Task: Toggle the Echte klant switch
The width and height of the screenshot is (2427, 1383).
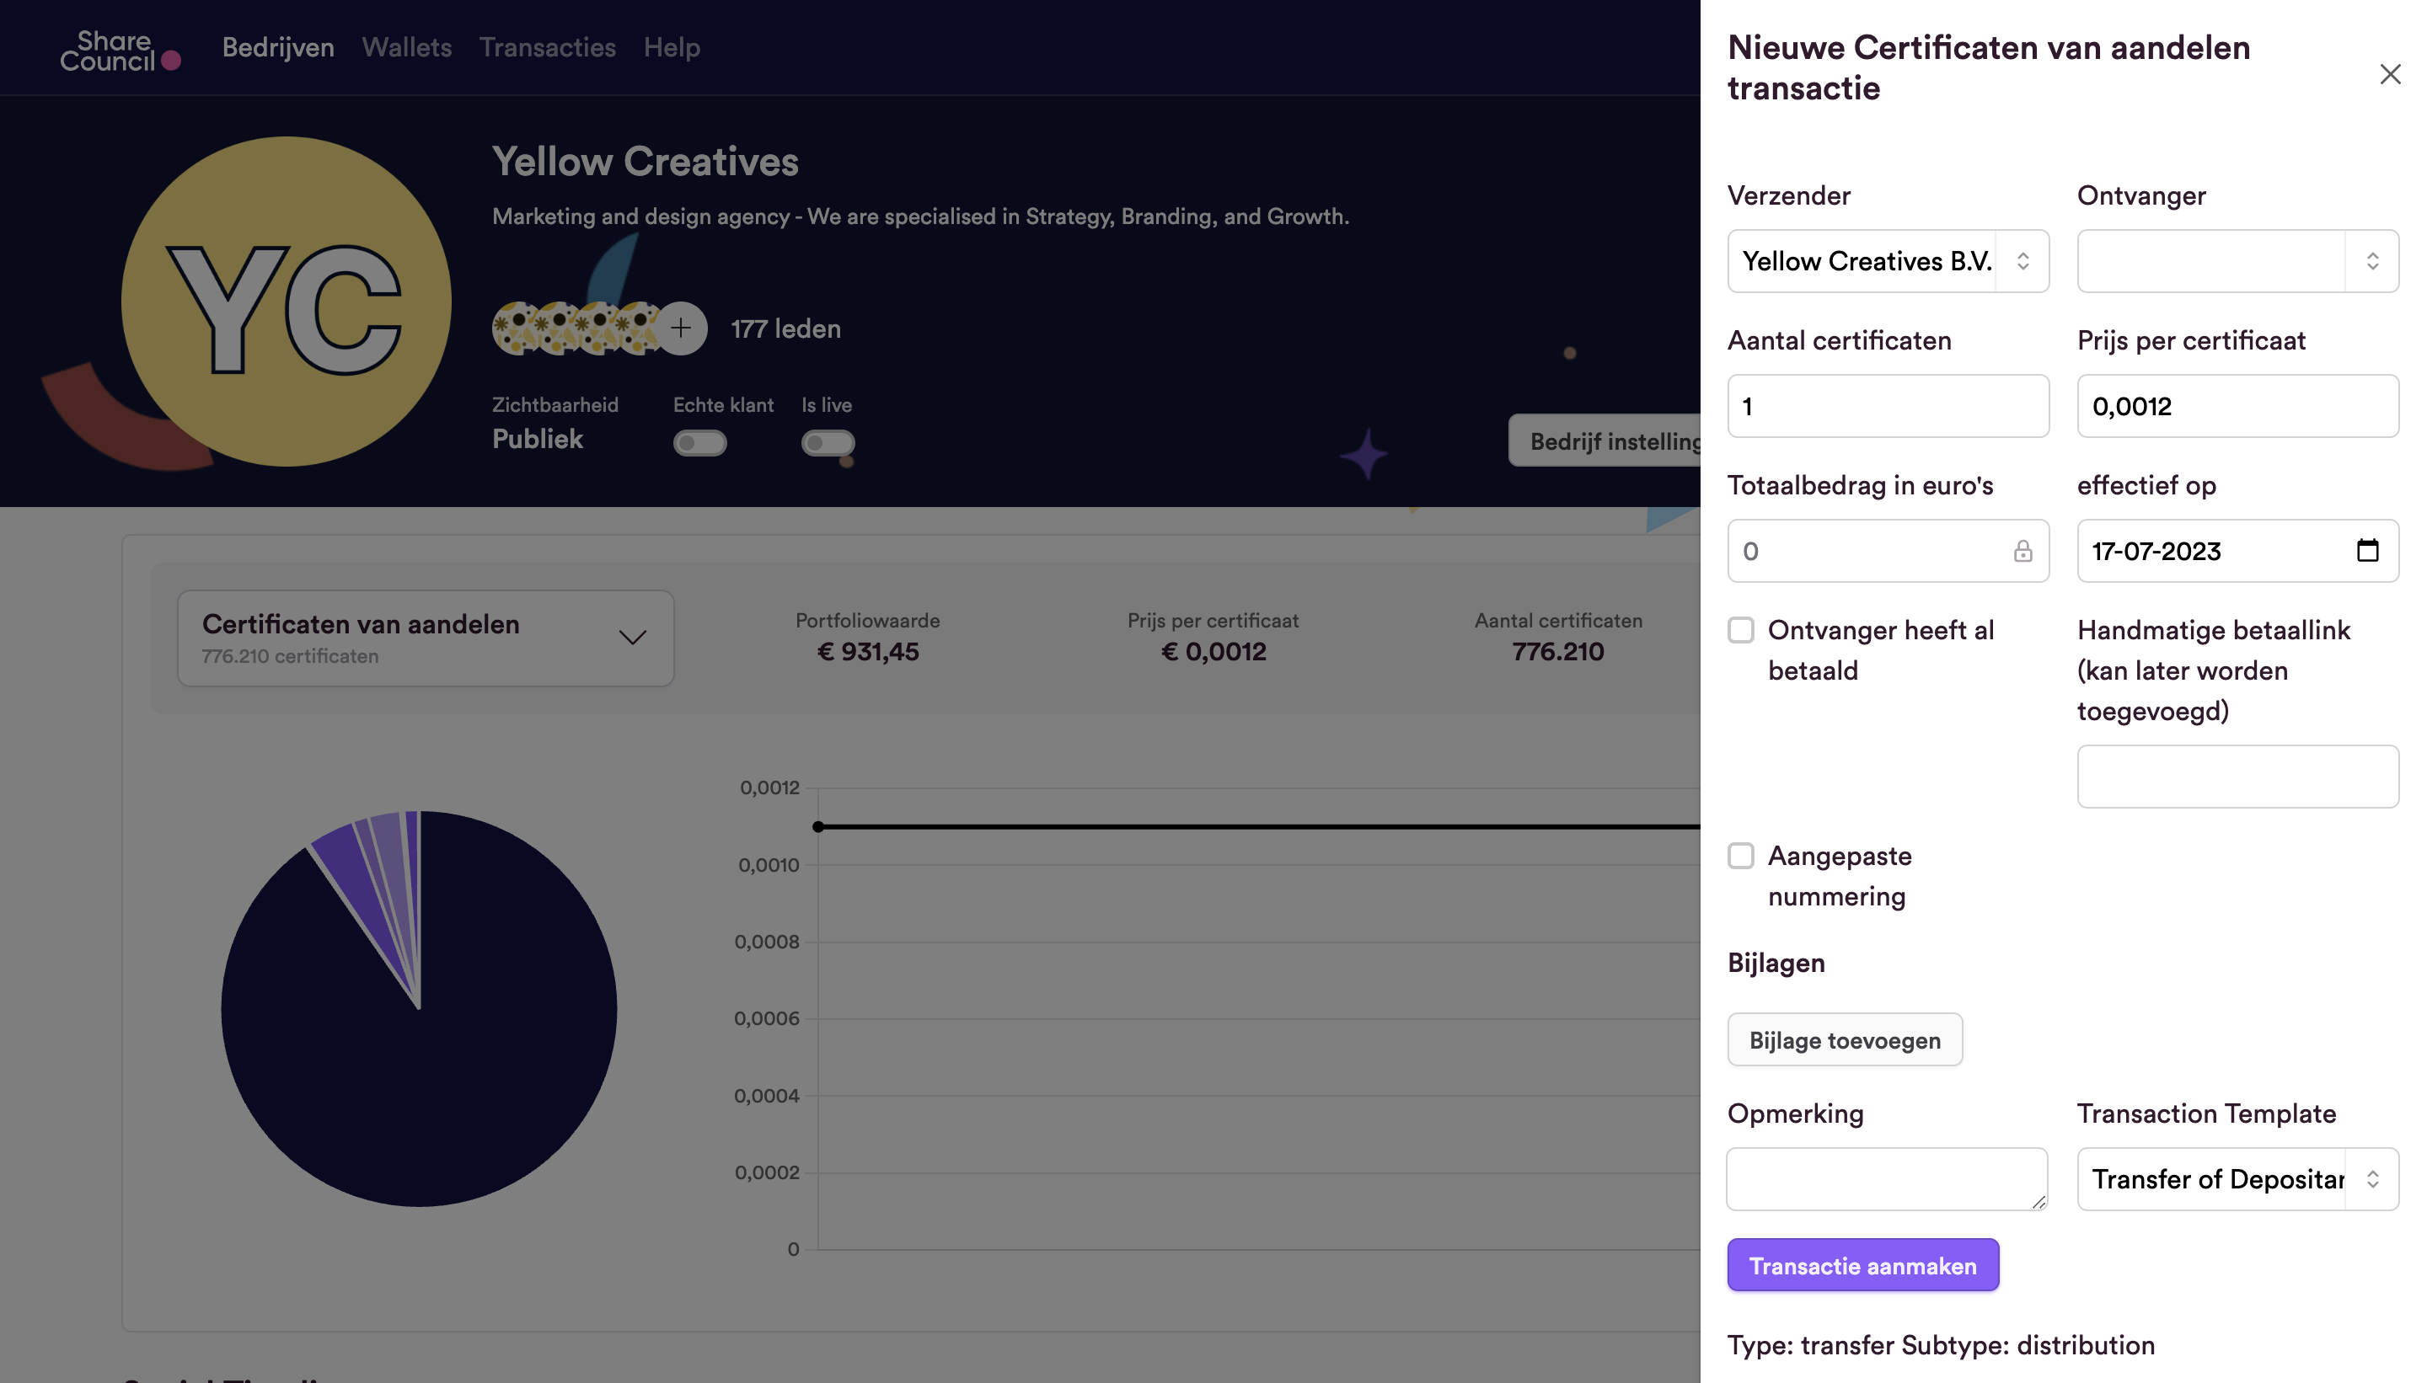Action: click(700, 443)
